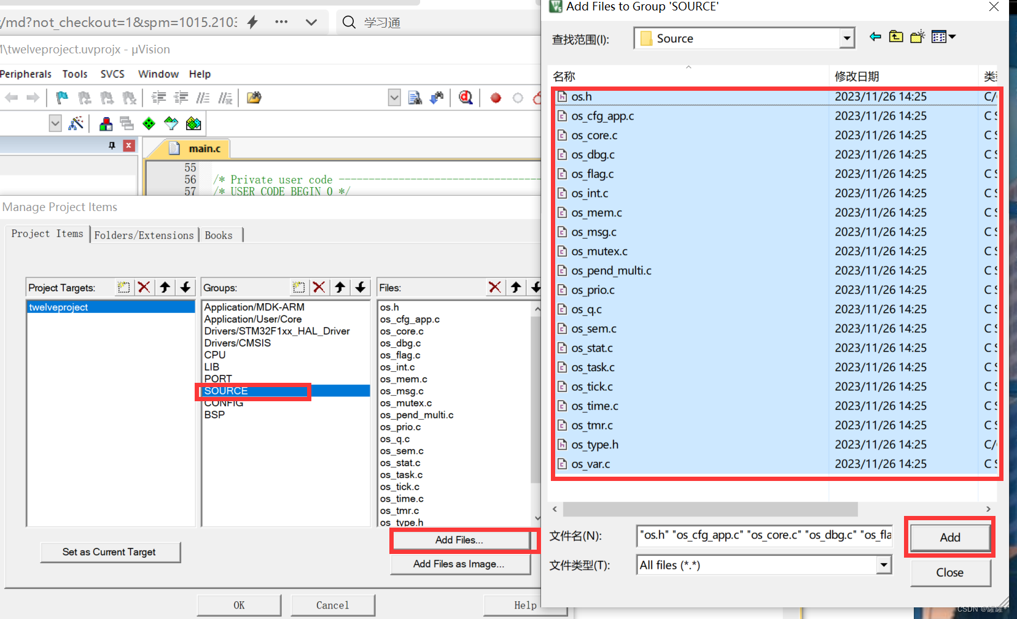Click OK in Manage Project Items

(239, 606)
